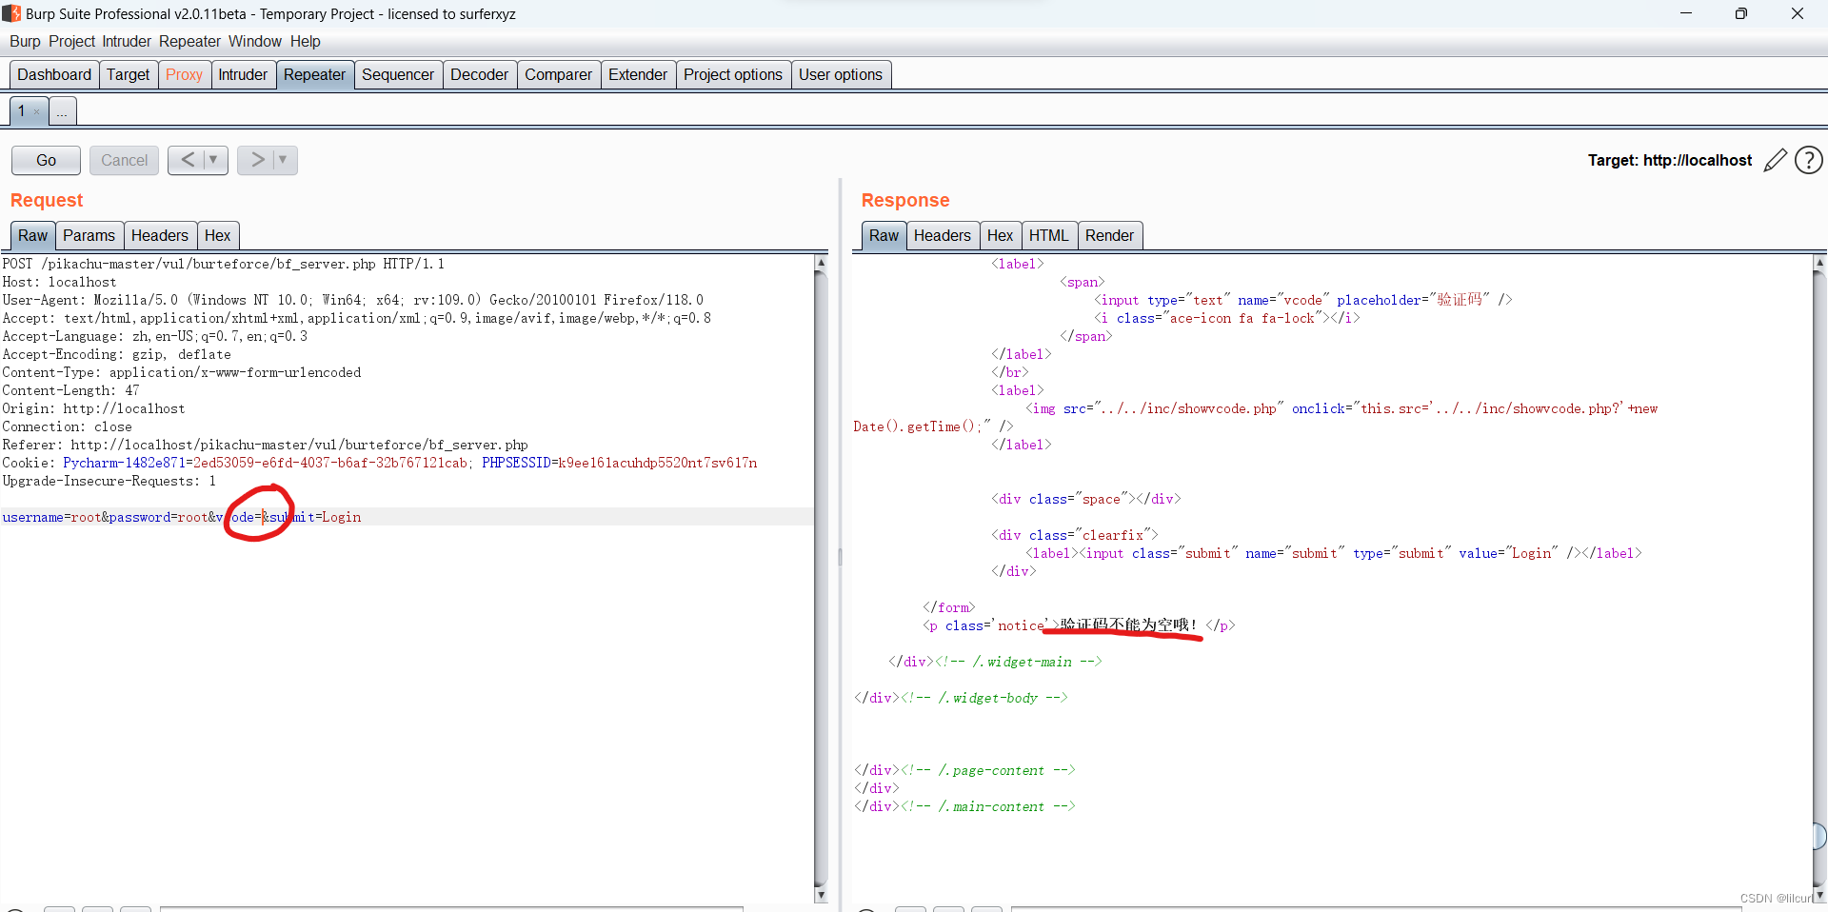Click the 'Target: http://localhost' label
This screenshot has width=1828, height=912.
click(x=1669, y=160)
